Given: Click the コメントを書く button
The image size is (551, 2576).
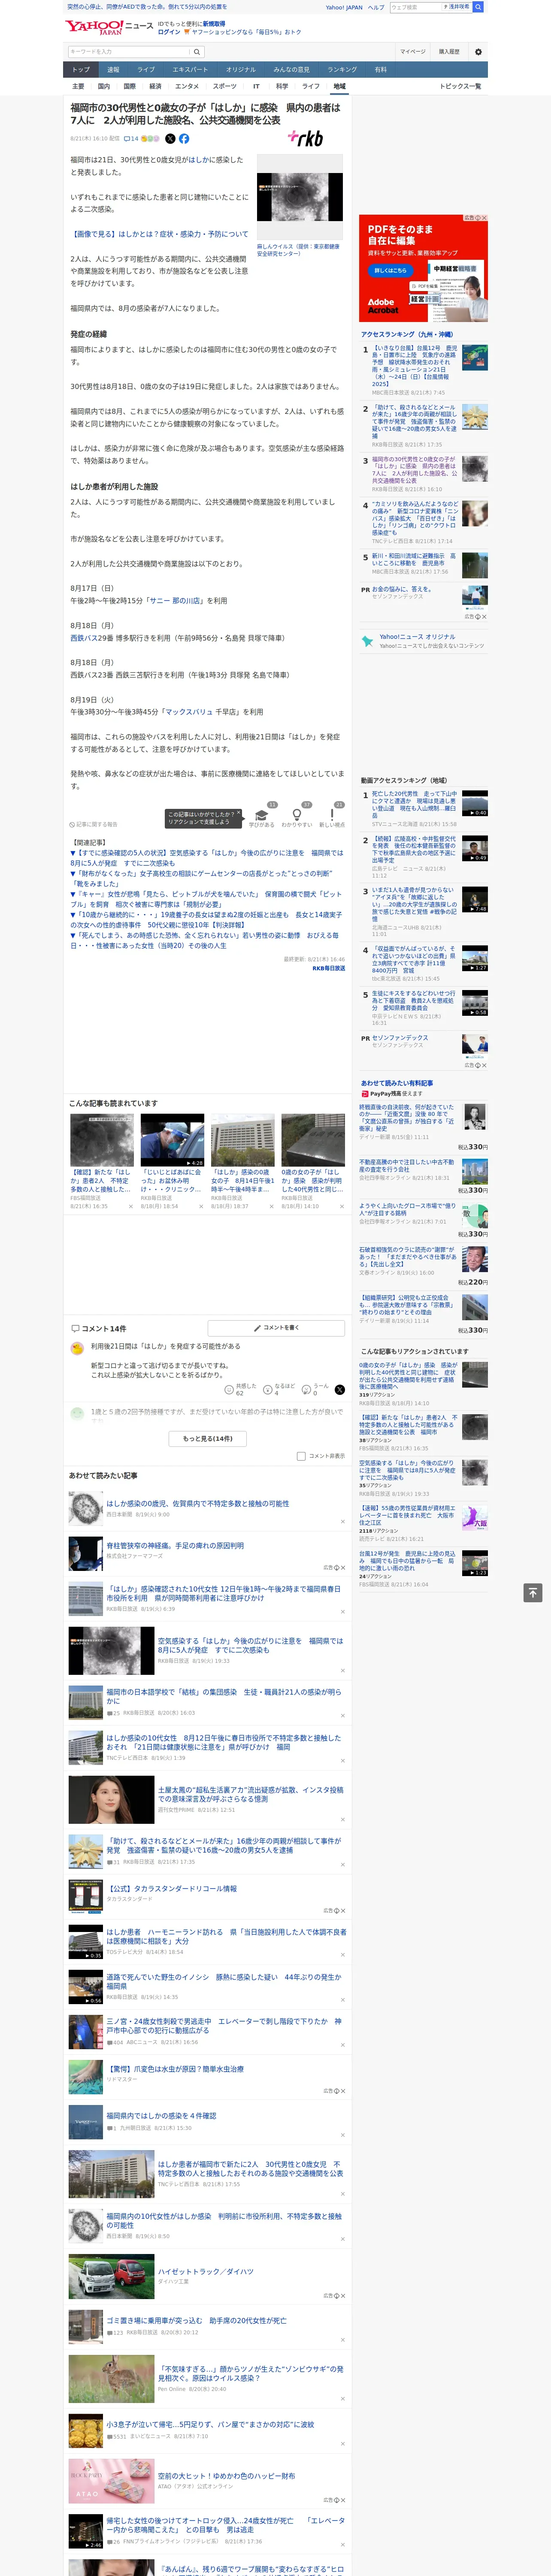Looking at the screenshot, I should [x=277, y=1328].
